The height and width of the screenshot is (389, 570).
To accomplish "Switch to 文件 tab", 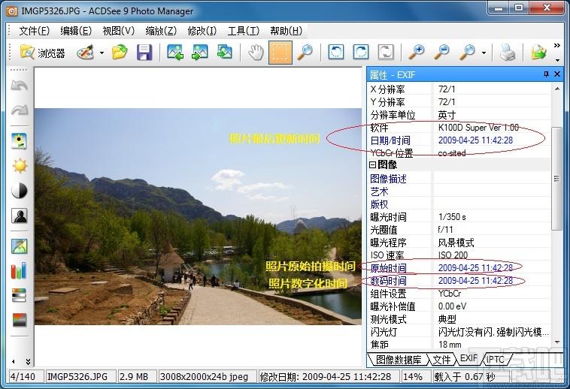I will [441, 360].
